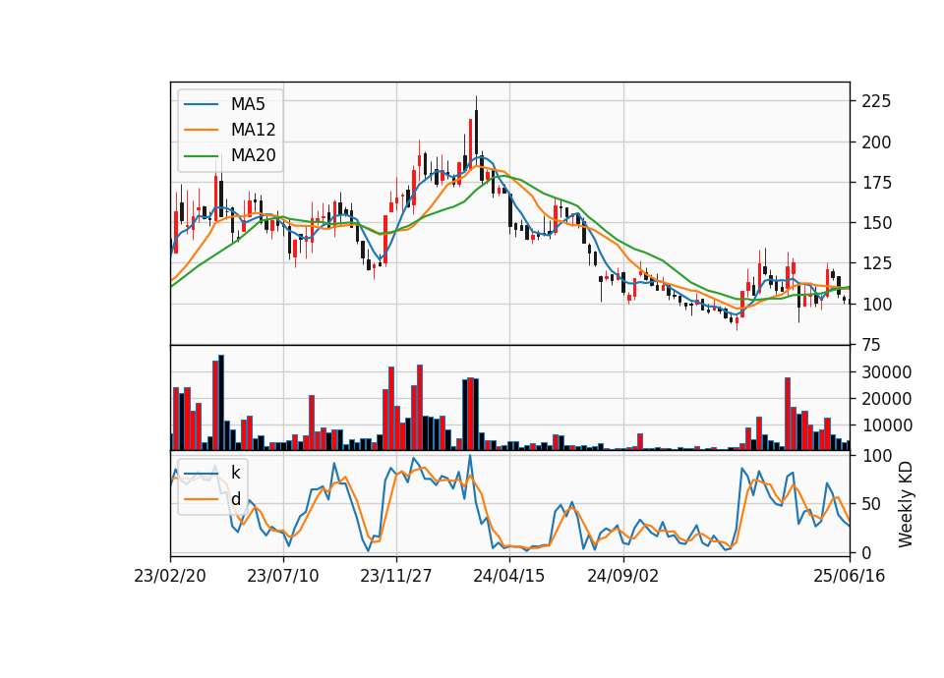Click the Weekly KD axis title
The image size is (944, 678).
(x=906, y=505)
